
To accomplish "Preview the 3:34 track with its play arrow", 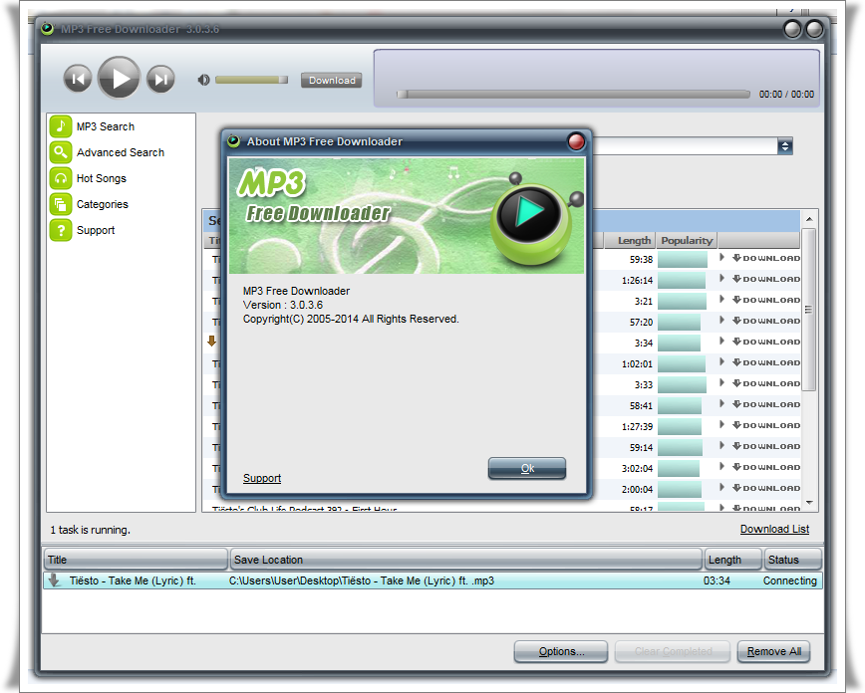I will (x=721, y=342).
